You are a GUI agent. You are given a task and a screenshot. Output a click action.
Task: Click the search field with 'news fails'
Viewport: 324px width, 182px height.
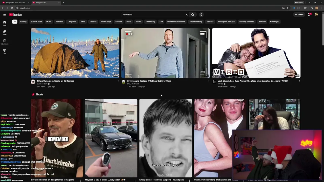pyautogui.click(x=154, y=15)
